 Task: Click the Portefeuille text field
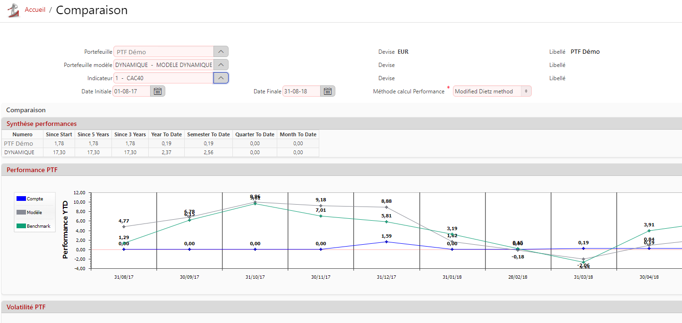[163, 52]
